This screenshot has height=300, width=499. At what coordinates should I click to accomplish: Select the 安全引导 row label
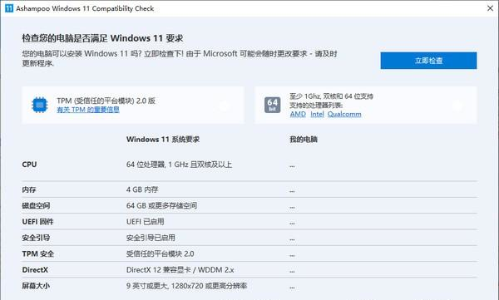pyautogui.click(x=36, y=238)
